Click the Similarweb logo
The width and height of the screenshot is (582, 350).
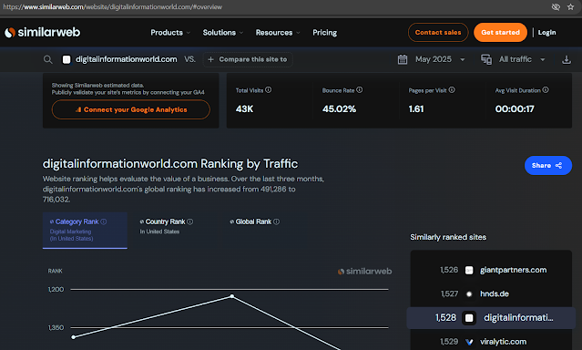pos(42,32)
